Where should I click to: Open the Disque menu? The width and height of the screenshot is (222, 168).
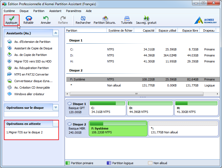[x=24, y=11]
